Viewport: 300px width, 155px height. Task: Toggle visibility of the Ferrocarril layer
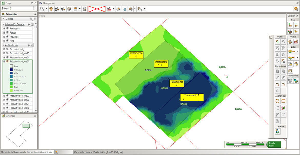[7, 28]
